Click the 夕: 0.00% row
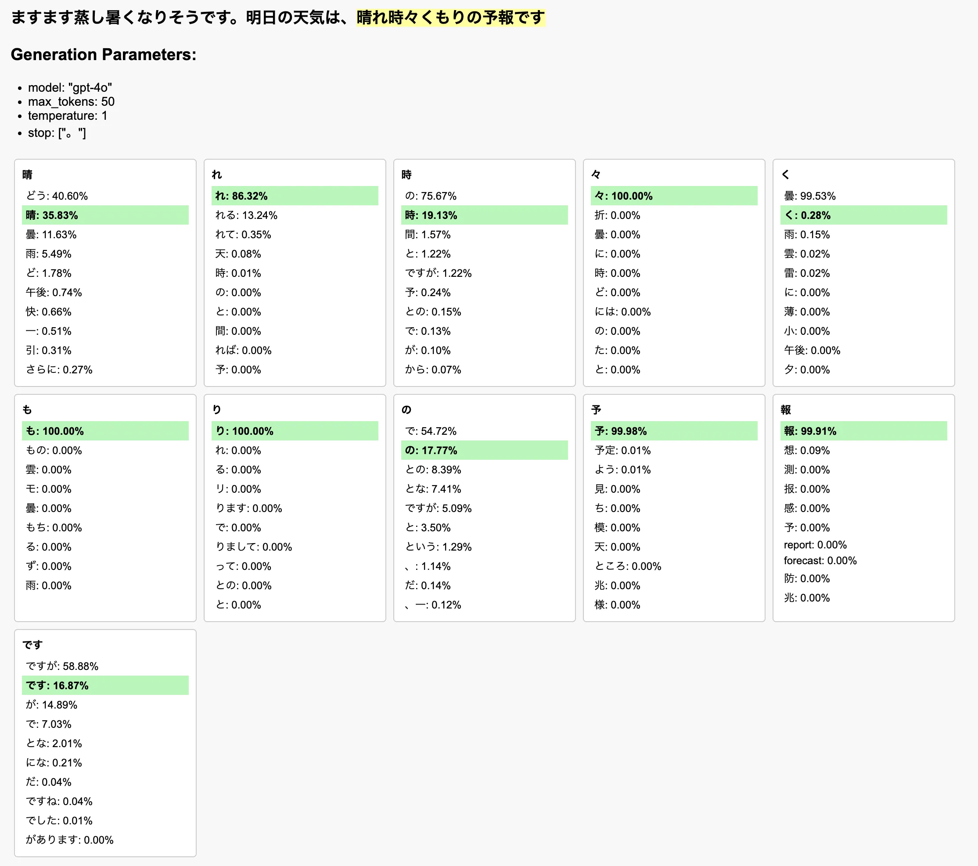 tap(863, 369)
